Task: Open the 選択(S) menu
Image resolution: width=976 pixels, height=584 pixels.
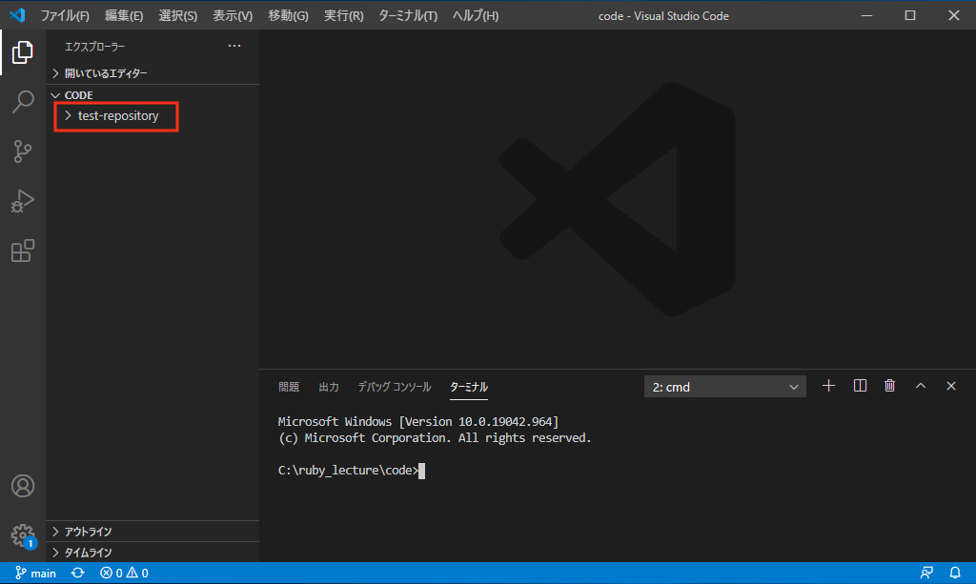Action: [178, 15]
